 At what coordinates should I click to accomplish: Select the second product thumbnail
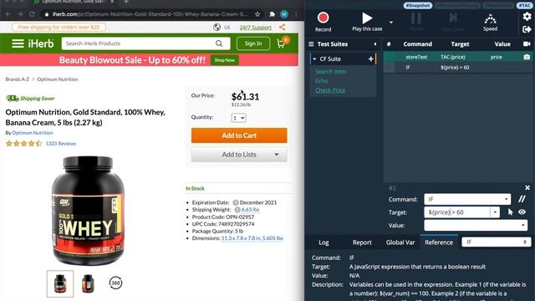(88, 283)
